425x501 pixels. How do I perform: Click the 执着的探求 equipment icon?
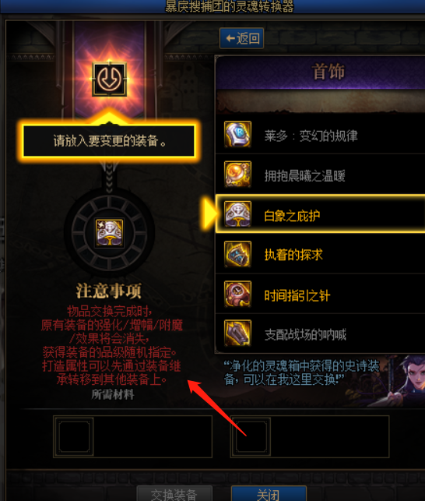click(237, 254)
